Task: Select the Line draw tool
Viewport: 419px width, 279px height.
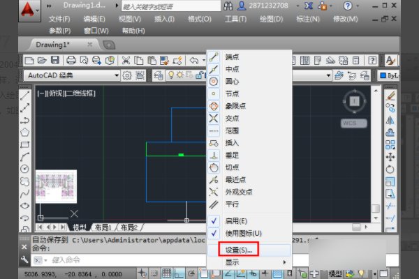Action: 25,96
